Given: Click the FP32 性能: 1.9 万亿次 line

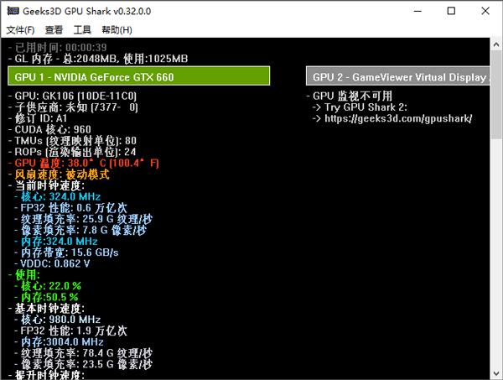Looking at the screenshot, I should (71, 331).
